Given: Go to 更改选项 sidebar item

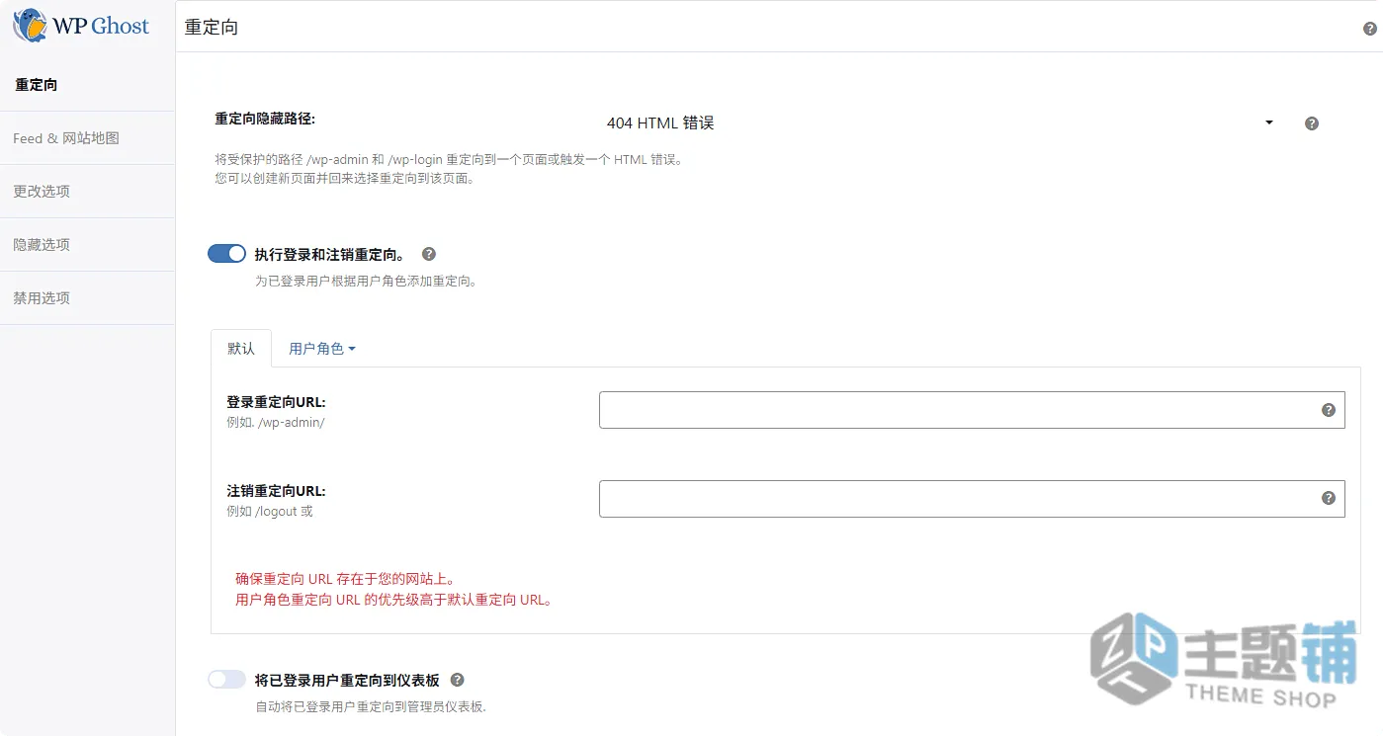Looking at the screenshot, I should (x=87, y=192).
